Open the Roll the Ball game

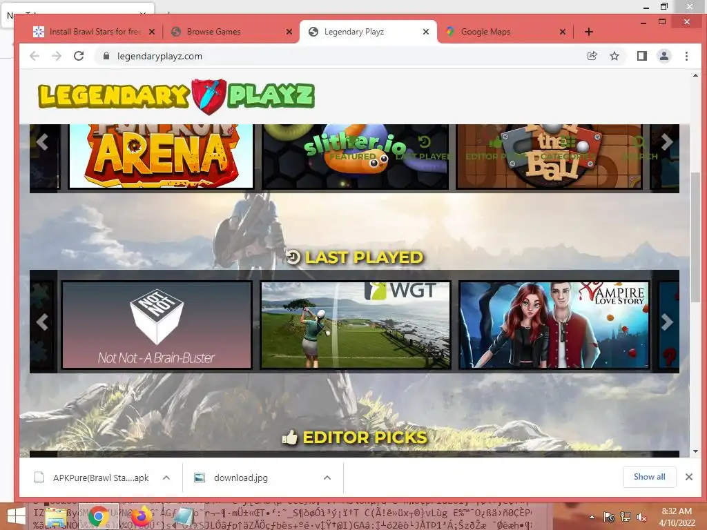click(x=549, y=156)
